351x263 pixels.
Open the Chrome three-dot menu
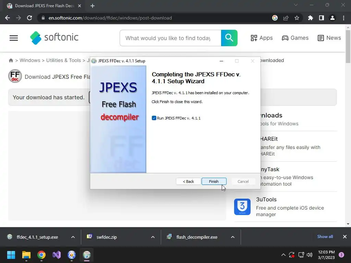[x=343, y=18]
